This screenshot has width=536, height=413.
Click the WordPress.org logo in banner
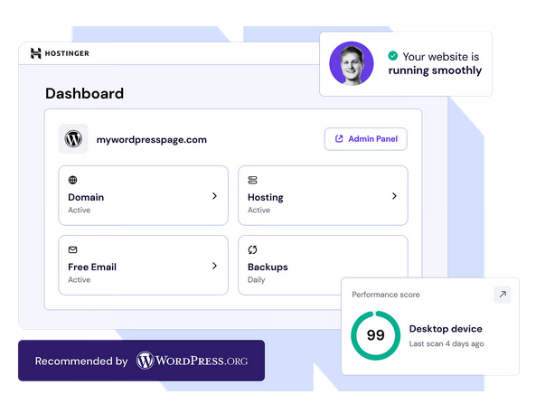[x=192, y=361]
